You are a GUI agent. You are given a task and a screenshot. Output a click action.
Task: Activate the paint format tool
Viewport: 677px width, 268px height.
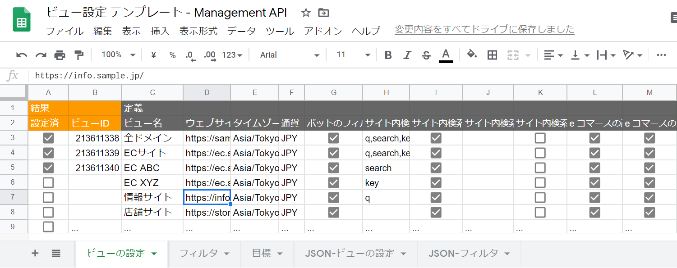click(79, 55)
